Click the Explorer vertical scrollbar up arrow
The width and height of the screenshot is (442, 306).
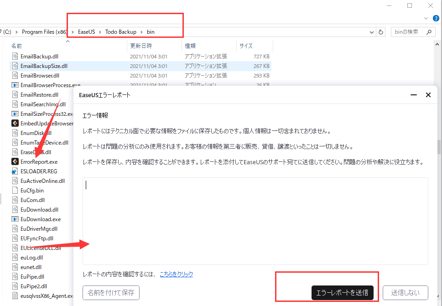[437, 45]
